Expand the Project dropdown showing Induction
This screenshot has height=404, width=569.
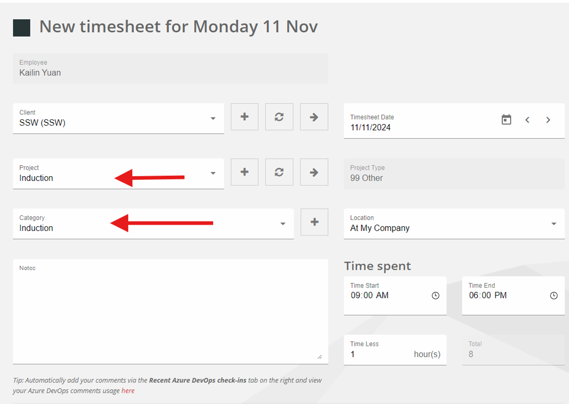point(118,174)
